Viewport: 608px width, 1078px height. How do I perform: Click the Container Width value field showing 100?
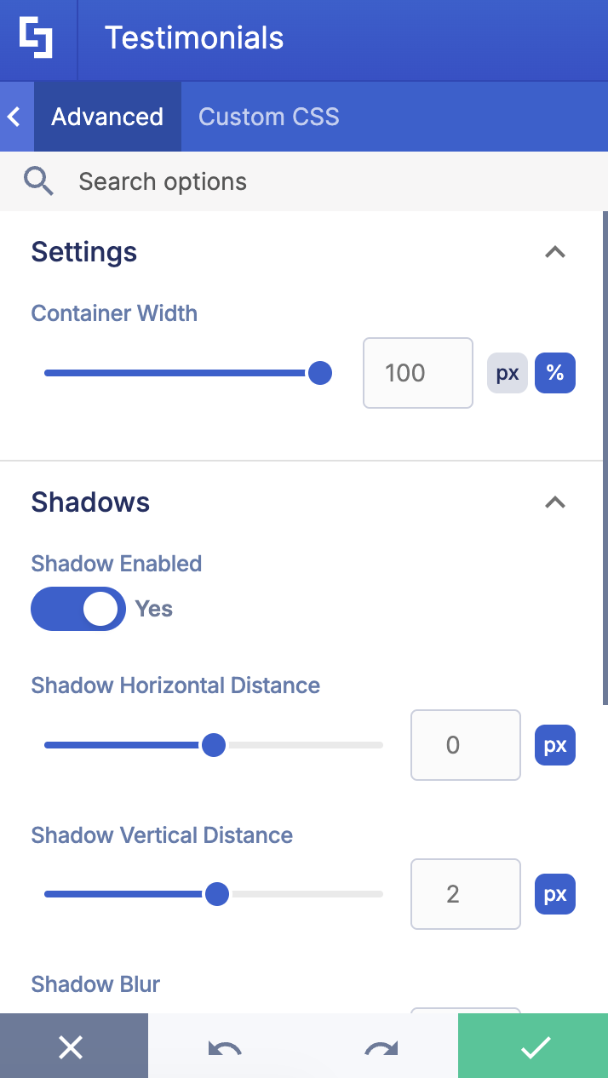[417, 373]
